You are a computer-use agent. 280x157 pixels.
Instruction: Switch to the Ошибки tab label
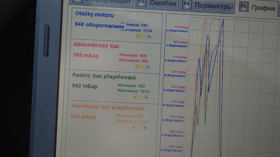point(163,3)
